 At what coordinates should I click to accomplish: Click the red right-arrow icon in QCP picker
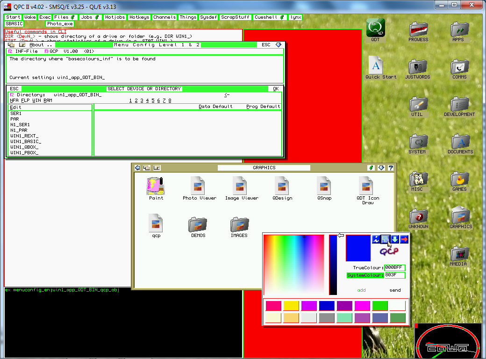pyautogui.click(x=404, y=239)
